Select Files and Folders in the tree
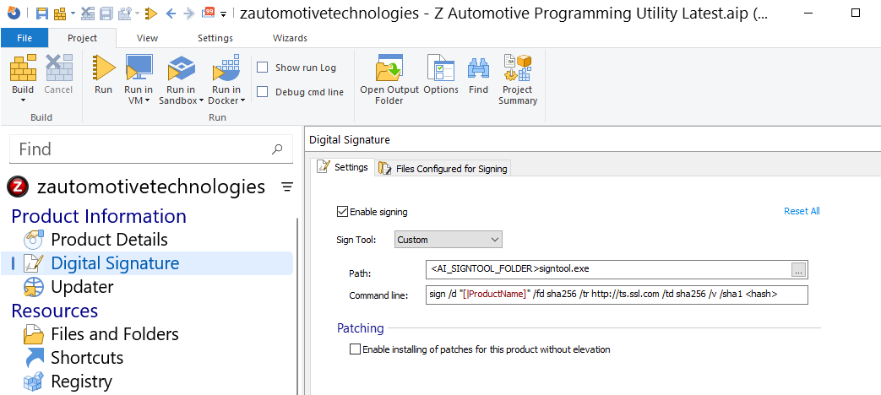The image size is (881, 395). (x=115, y=334)
